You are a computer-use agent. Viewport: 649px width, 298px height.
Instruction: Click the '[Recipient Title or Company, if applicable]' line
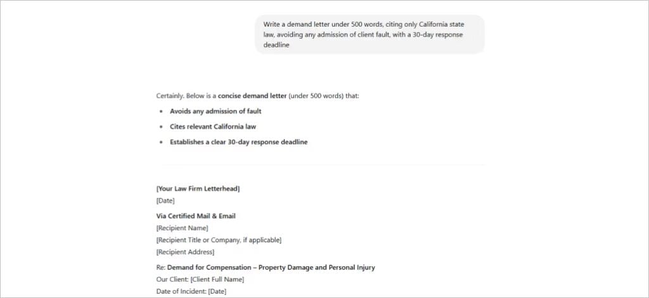pos(219,240)
